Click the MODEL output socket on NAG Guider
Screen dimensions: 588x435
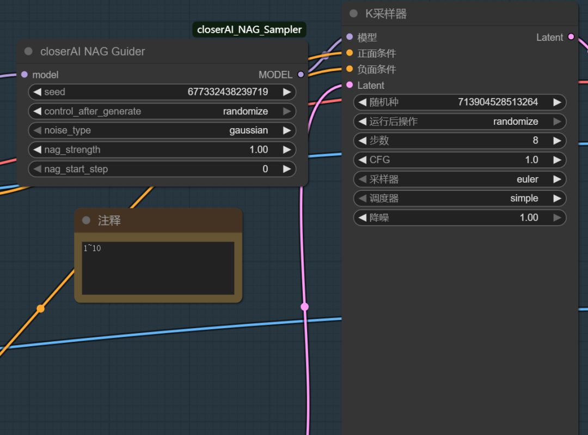[301, 75]
